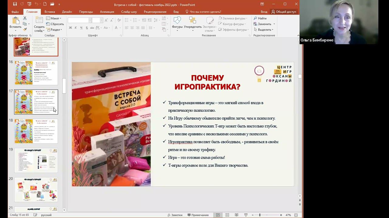This screenshot has height=218, width=389.
Task: Open the bullets list dropdown
Action: [x=128, y=20]
